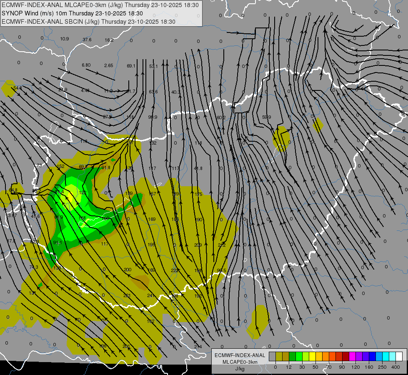Click the map value 54.8

click(x=18, y=88)
